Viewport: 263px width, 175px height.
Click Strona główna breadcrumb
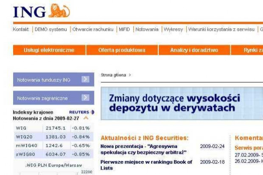click(x=113, y=75)
